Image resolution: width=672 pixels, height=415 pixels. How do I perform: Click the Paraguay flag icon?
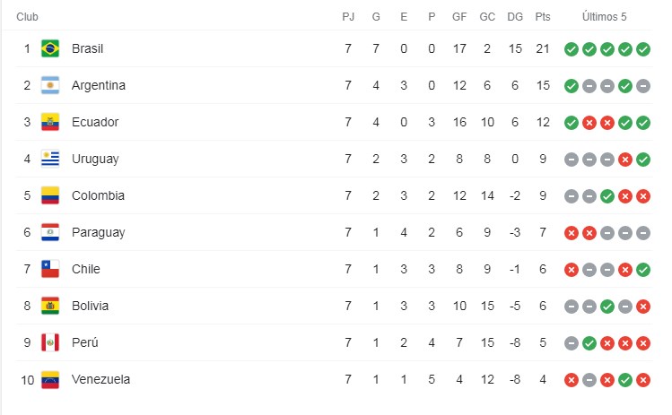click(x=50, y=232)
